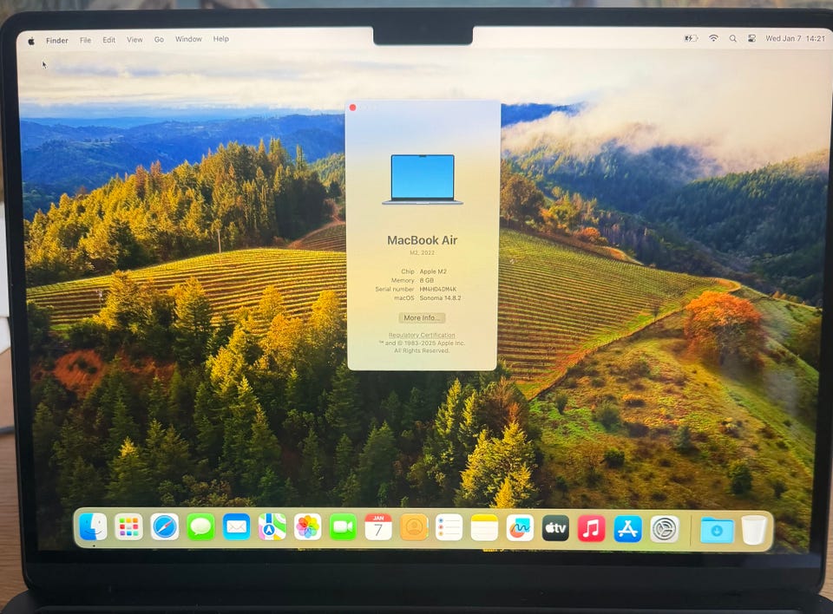Launch Safari from the Dock
Viewport: 833px width, 614px height.
165,527
